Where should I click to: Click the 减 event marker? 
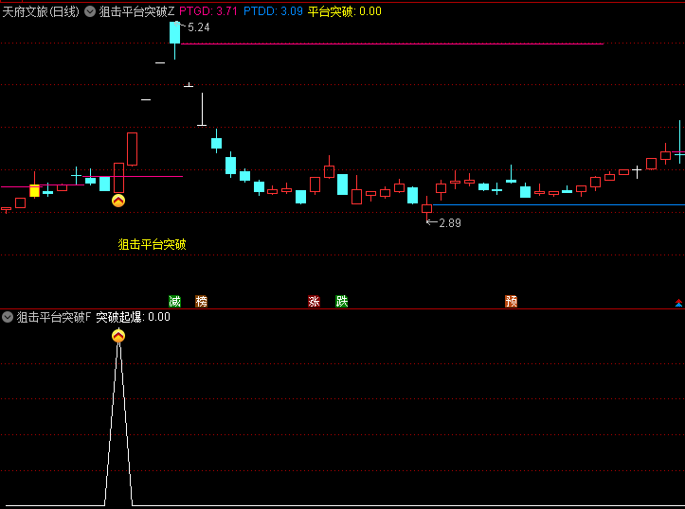tap(174, 301)
